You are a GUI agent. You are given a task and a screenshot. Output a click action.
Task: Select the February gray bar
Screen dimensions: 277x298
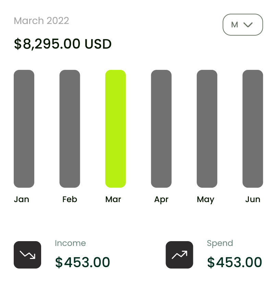(x=70, y=129)
